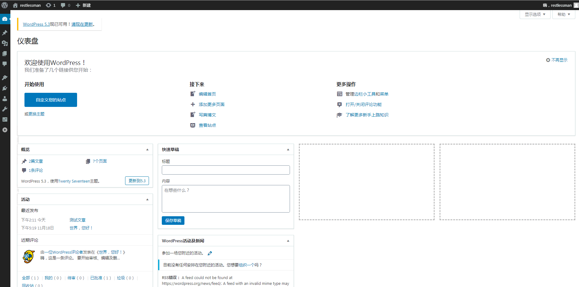Open the recently published post 测试文章
This screenshot has height=287, width=579.
point(77,220)
